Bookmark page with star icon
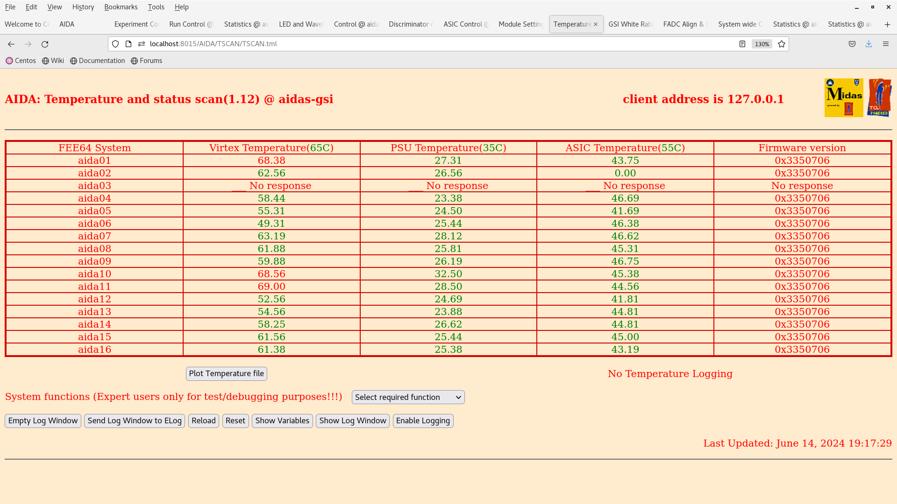Viewport: 897px width, 504px height. coord(782,44)
